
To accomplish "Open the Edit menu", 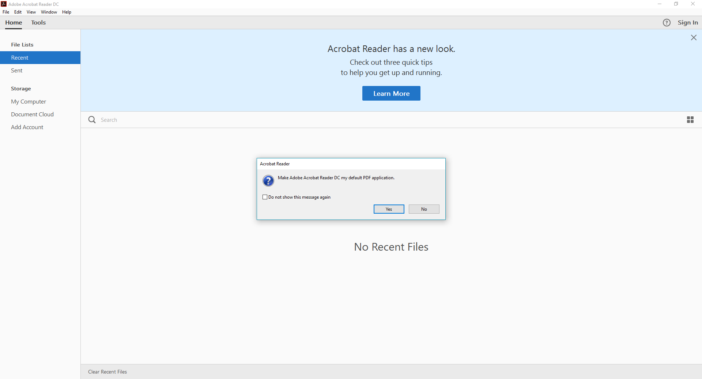I will pos(18,12).
